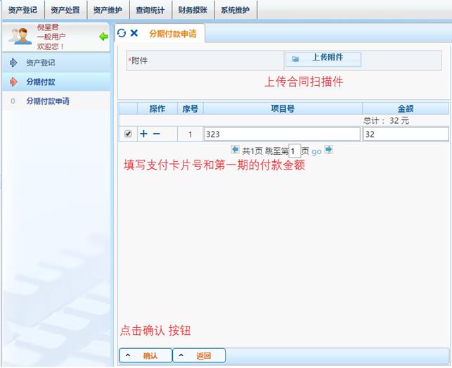Image resolution: width=452 pixels, height=368 pixels.
Task: Collapse the sidebar with the green arrow
Action: 103,37
